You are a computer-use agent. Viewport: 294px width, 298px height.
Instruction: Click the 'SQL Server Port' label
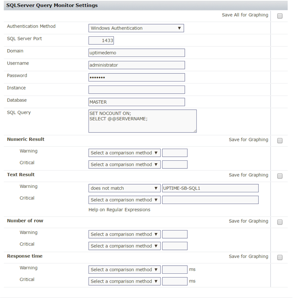click(24, 39)
